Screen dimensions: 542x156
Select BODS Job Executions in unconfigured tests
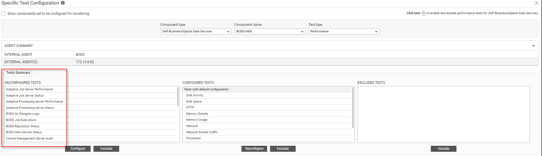(x=91, y=120)
